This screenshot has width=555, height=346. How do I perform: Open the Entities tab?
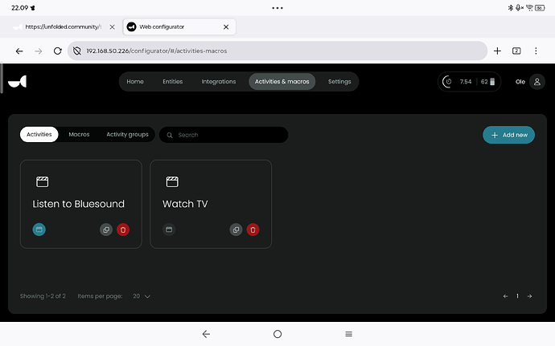173,82
